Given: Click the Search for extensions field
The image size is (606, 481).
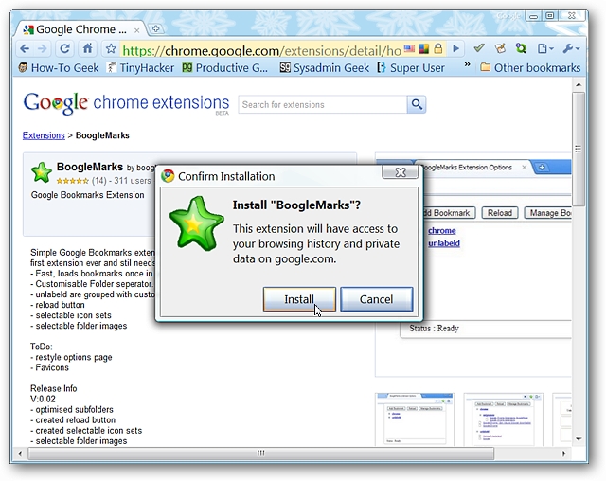Looking at the screenshot, I should click(x=322, y=105).
